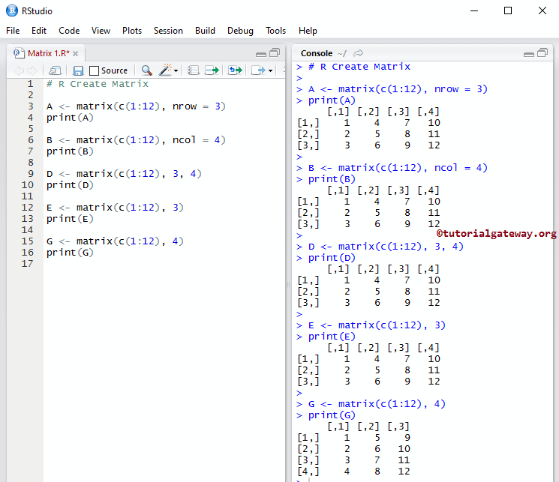This screenshot has height=482, width=559.
Task: Click the splitter handle between editor and console
Action: coord(288,284)
